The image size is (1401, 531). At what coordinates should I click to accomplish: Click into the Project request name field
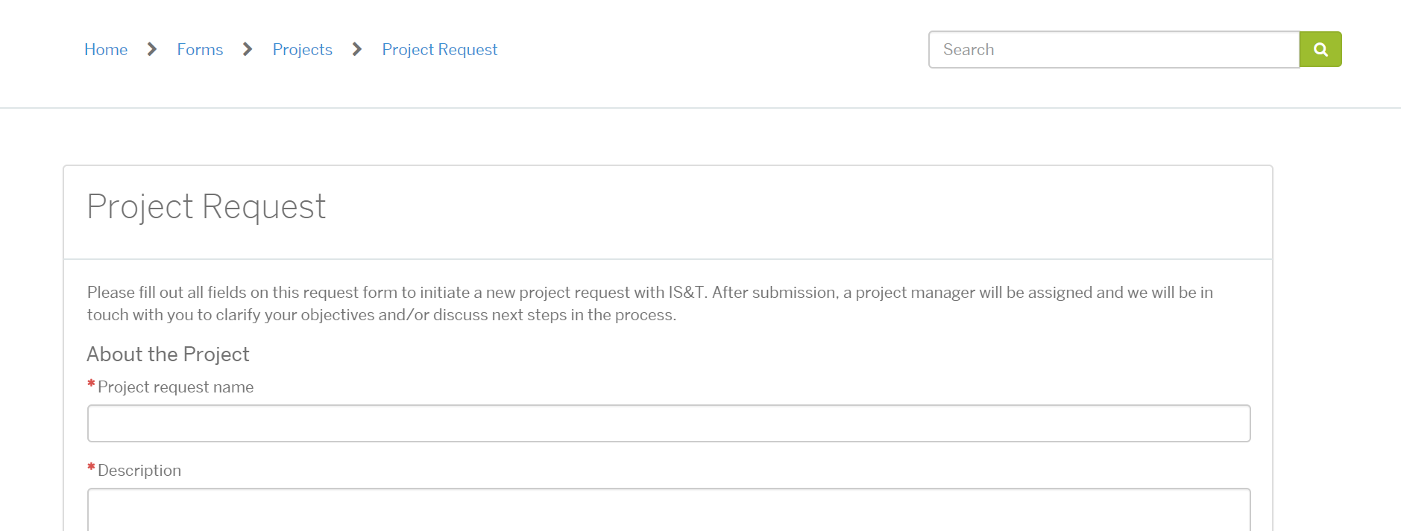[x=668, y=423]
